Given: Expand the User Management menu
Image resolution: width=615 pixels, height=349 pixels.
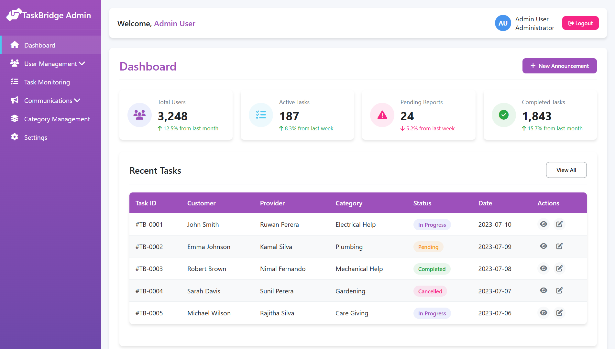Looking at the screenshot, I should point(54,63).
